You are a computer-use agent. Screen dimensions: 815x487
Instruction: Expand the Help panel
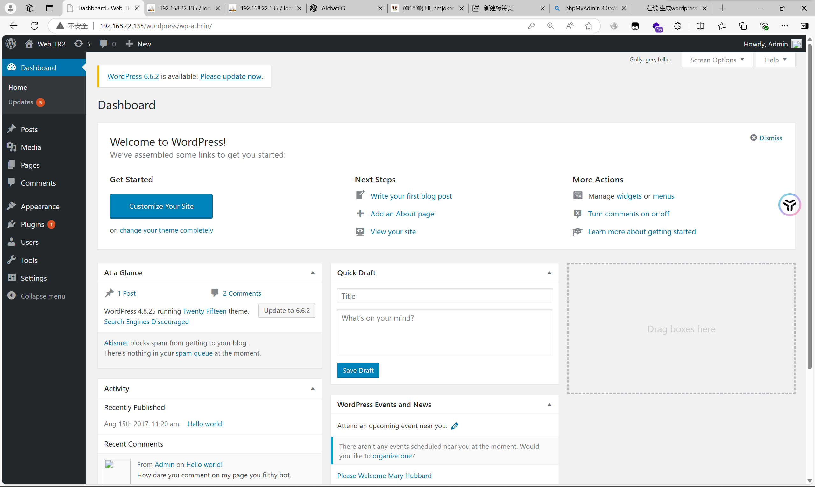tap(775, 60)
